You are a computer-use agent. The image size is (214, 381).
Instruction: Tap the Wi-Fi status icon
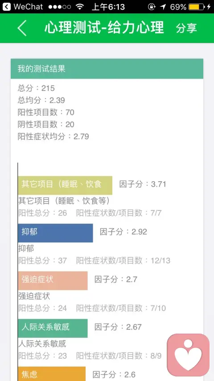click(79, 7)
